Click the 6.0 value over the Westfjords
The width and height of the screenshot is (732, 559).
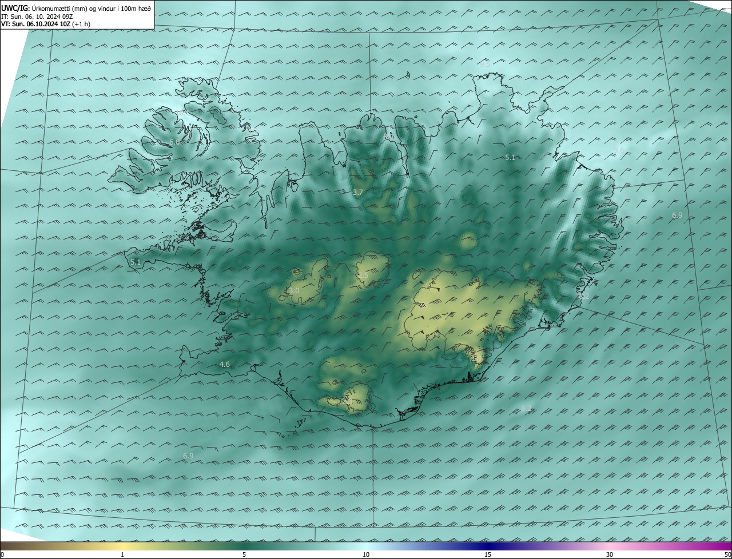(x=174, y=142)
